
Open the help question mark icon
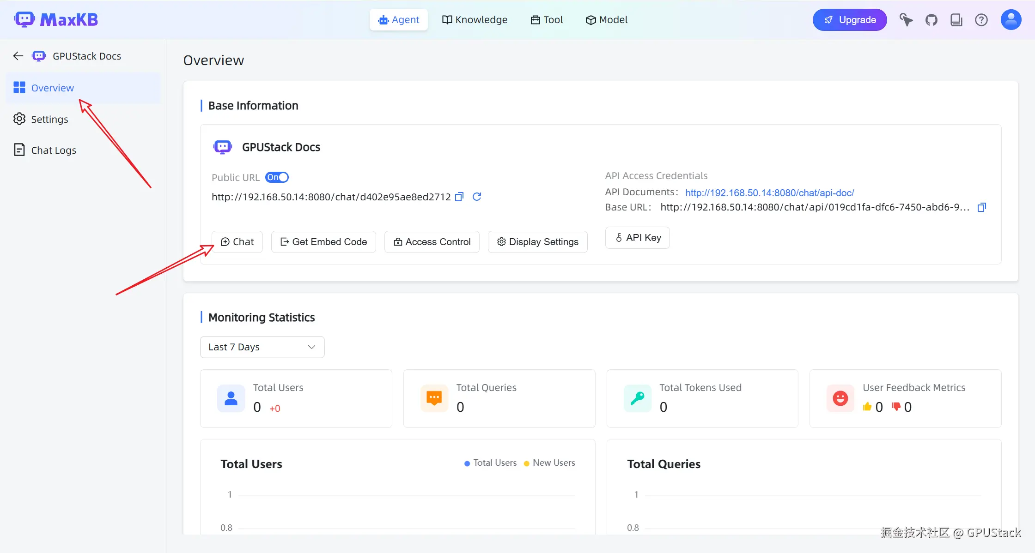(981, 20)
